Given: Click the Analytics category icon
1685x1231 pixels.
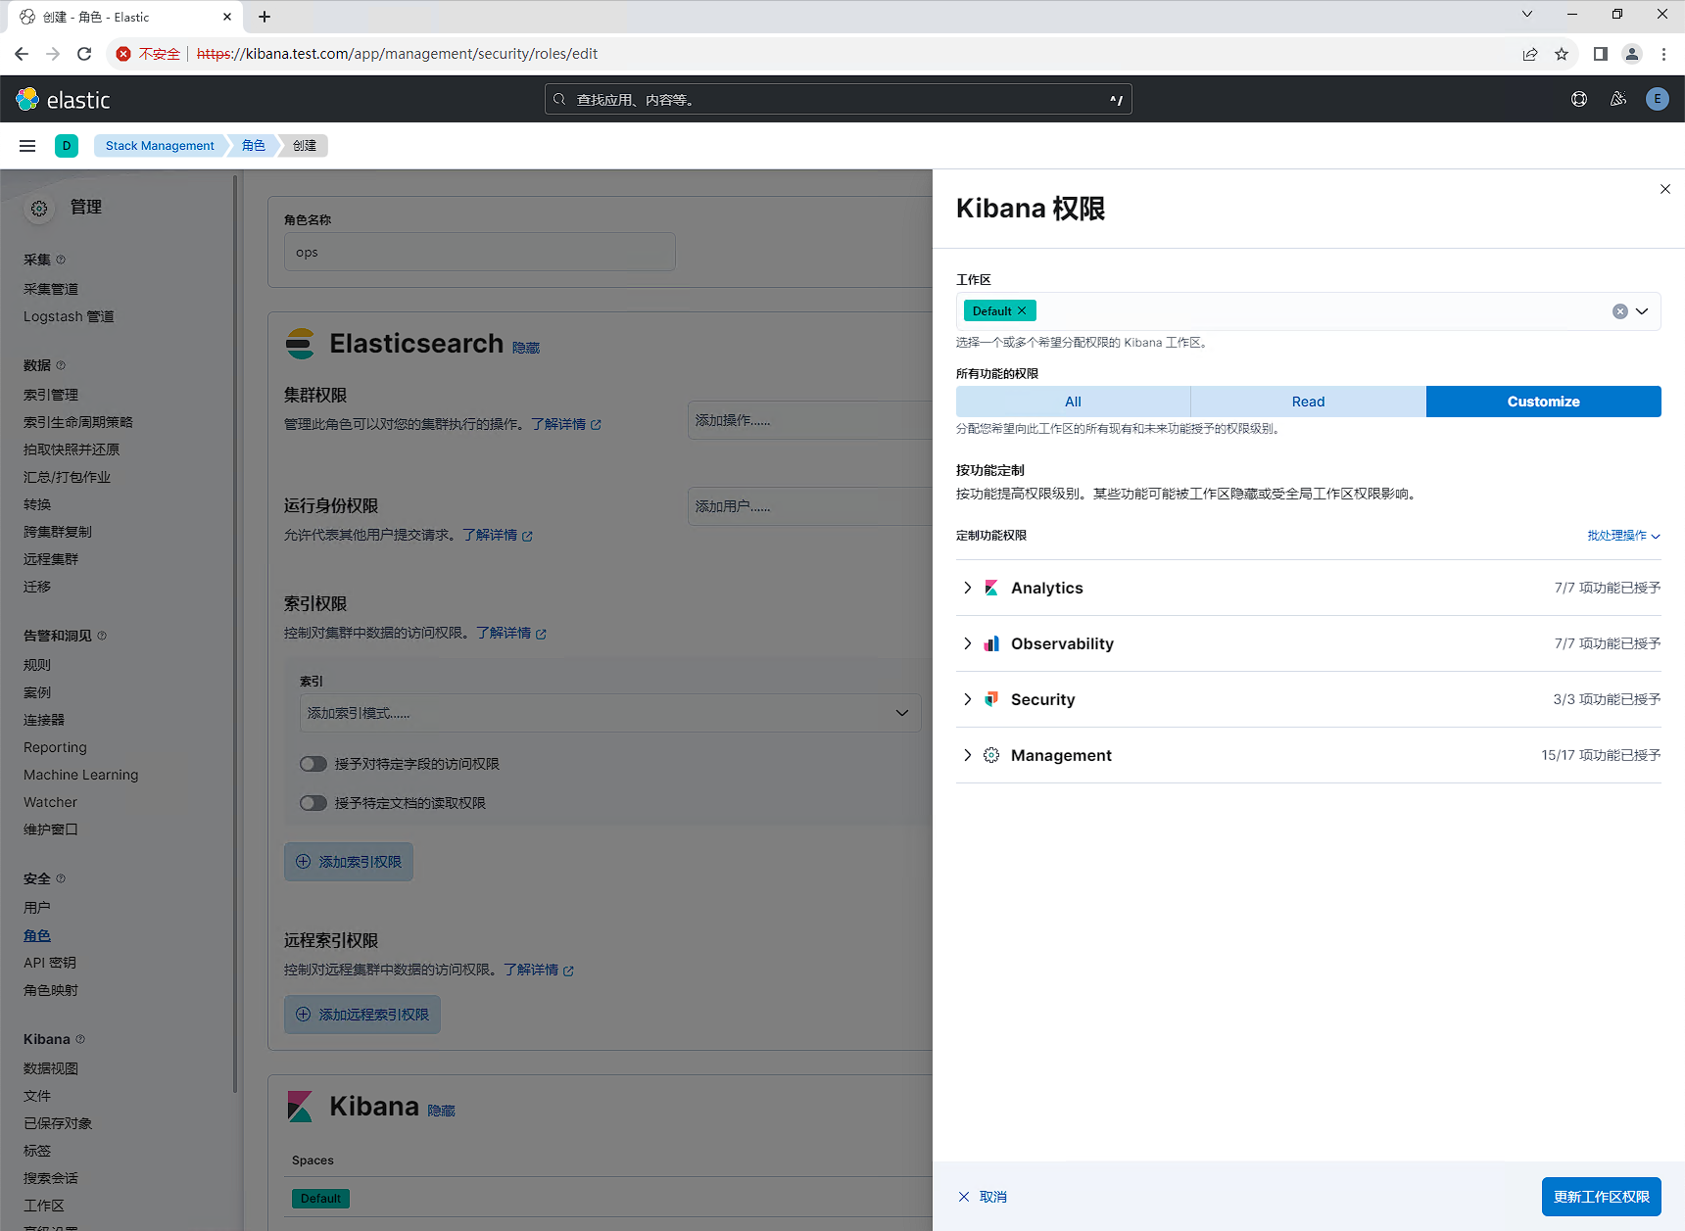Looking at the screenshot, I should (991, 588).
